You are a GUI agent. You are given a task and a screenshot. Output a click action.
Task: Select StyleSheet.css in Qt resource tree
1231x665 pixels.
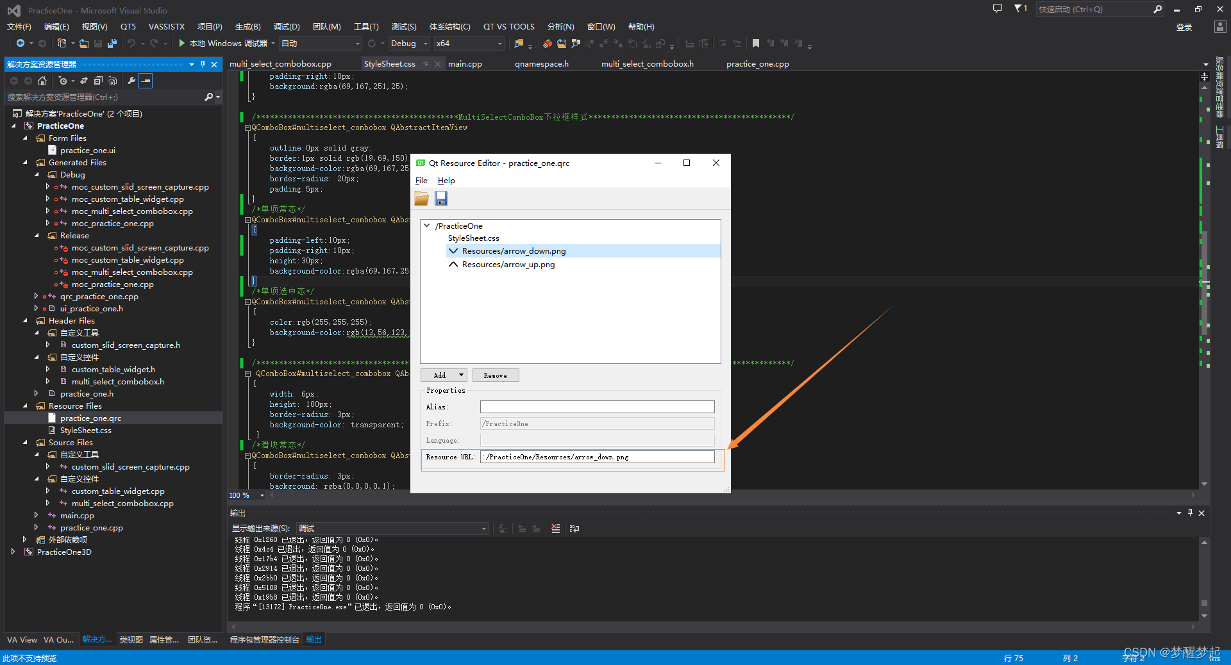(x=473, y=238)
